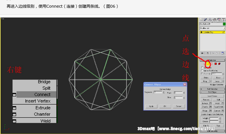Click the Pin Stack icon
Screen dimensions: 226x134
202,53
